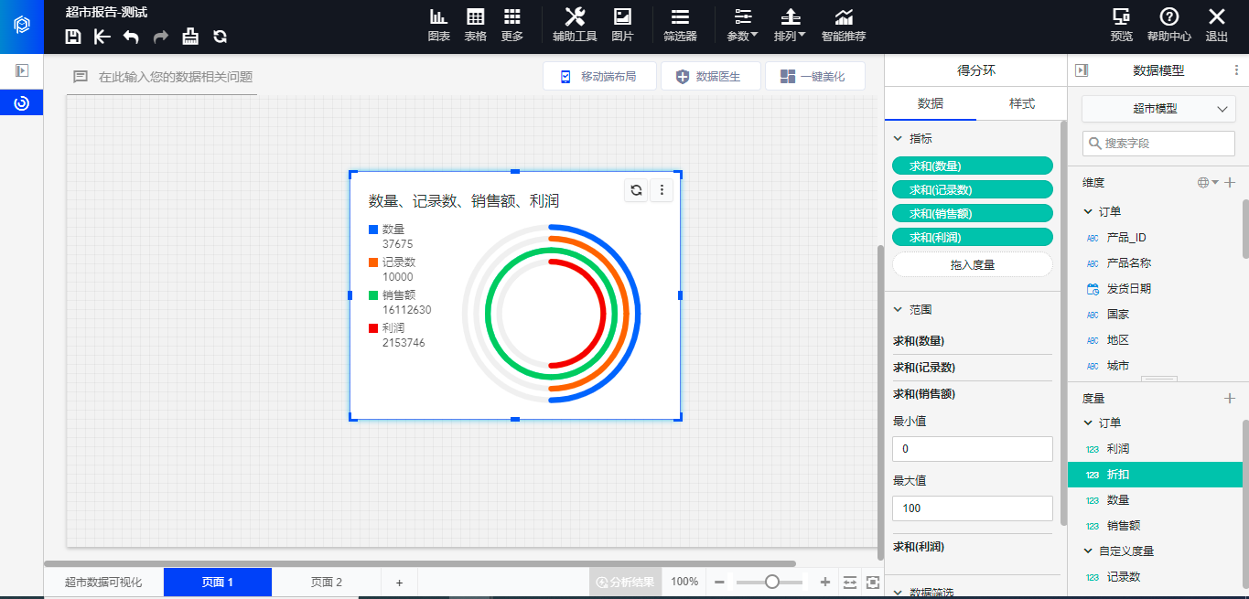The image size is (1249, 599).
Task: Toggle the fit-width icon next to zoom
Action: pos(850,582)
